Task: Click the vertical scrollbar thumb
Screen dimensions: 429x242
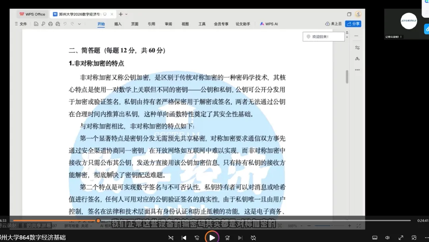Action: (347, 77)
